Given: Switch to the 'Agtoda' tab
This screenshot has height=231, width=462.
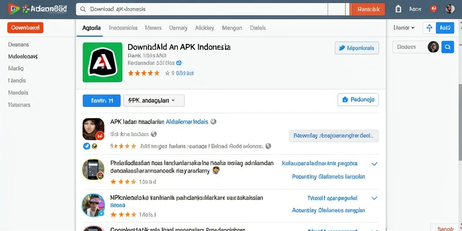Looking at the screenshot, I should pos(91,28).
